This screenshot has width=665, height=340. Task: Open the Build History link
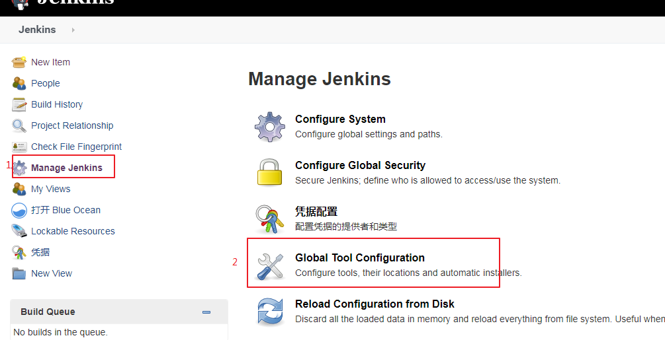[x=57, y=104]
